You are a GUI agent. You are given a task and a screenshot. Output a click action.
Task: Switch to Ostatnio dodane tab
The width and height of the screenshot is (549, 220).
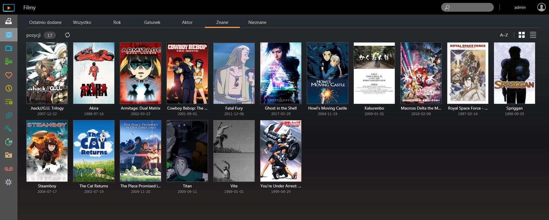[45, 22]
